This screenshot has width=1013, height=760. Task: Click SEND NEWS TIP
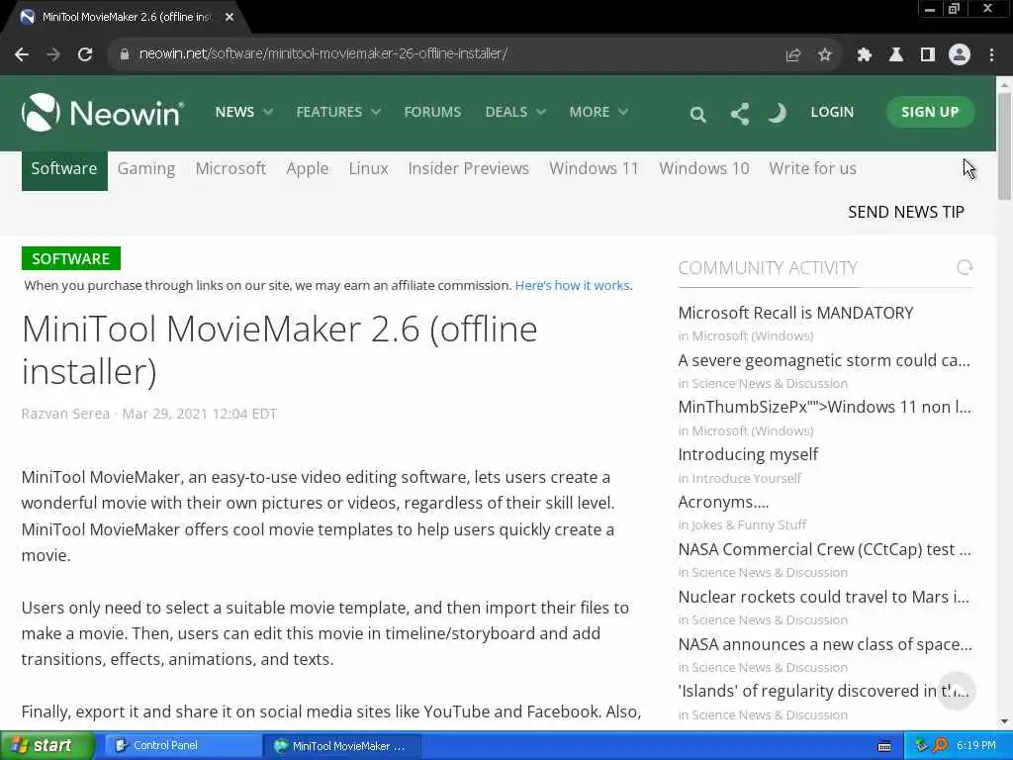(906, 212)
